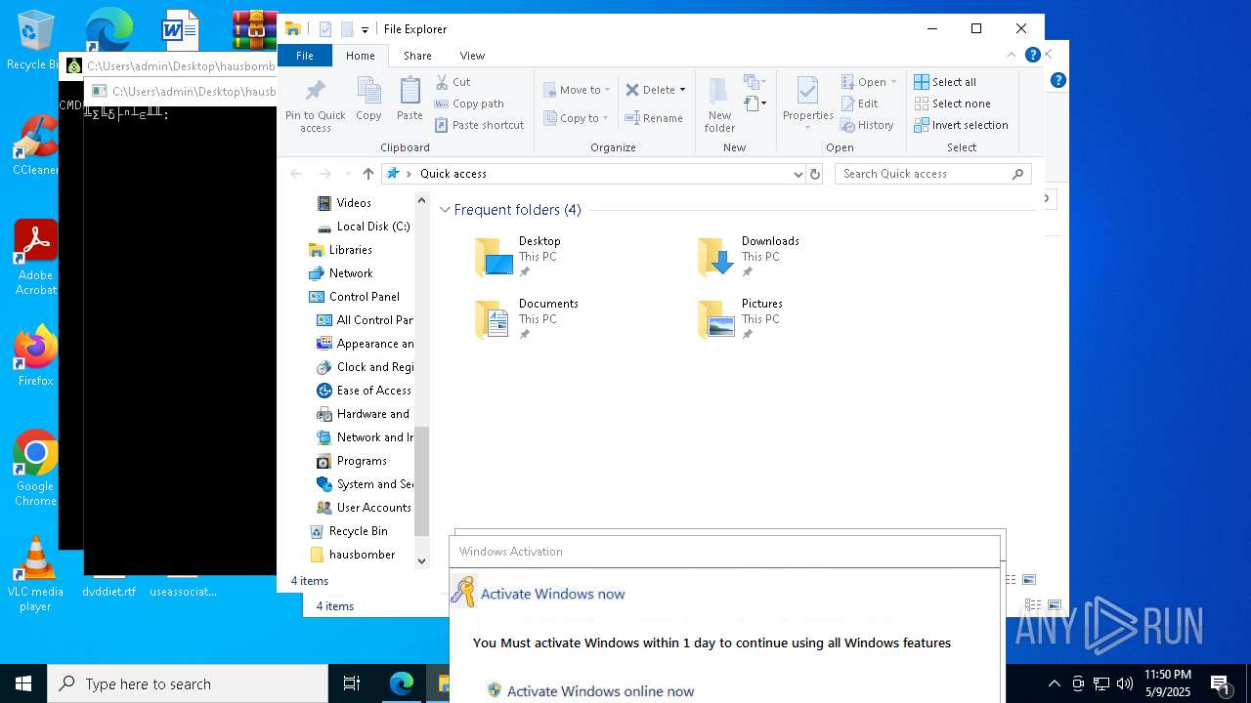Select Programs in navigation pane

pyautogui.click(x=362, y=461)
